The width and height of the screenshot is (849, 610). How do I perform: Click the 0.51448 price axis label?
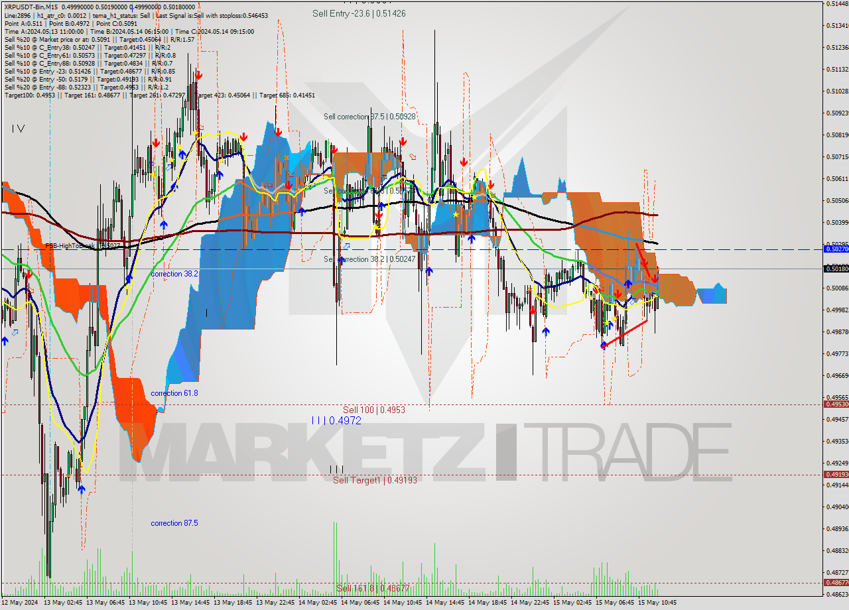pos(837,4)
